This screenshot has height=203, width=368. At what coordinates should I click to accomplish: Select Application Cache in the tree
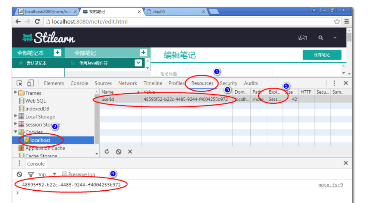click(45, 148)
